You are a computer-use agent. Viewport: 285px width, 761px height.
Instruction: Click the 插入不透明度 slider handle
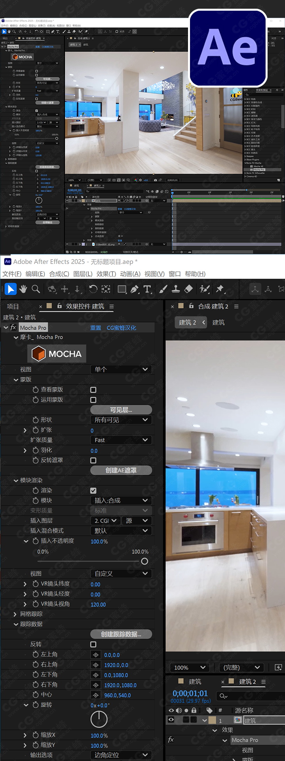[x=144, y=561]
